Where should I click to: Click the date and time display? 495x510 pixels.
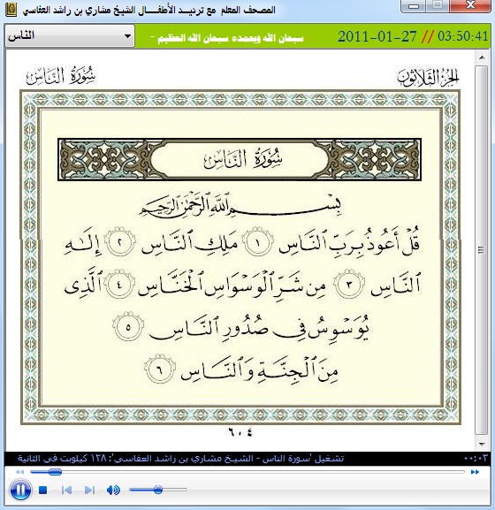click(x=413, y=36)
